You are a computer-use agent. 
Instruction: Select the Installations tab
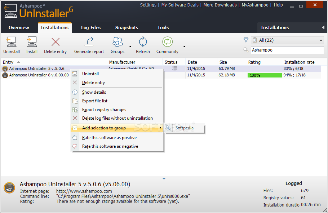[x=54, y=28]
